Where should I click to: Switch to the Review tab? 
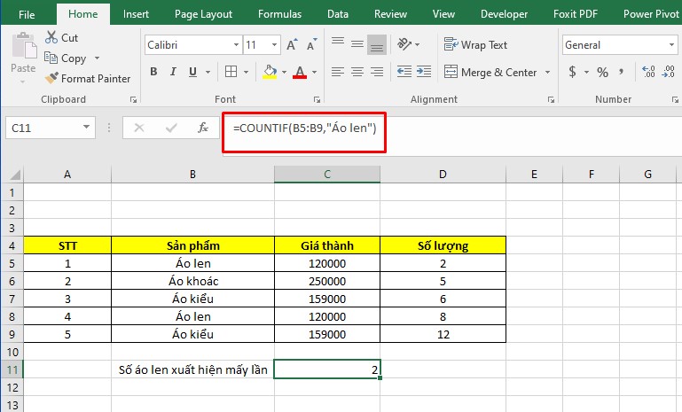(x=390, y=14)
